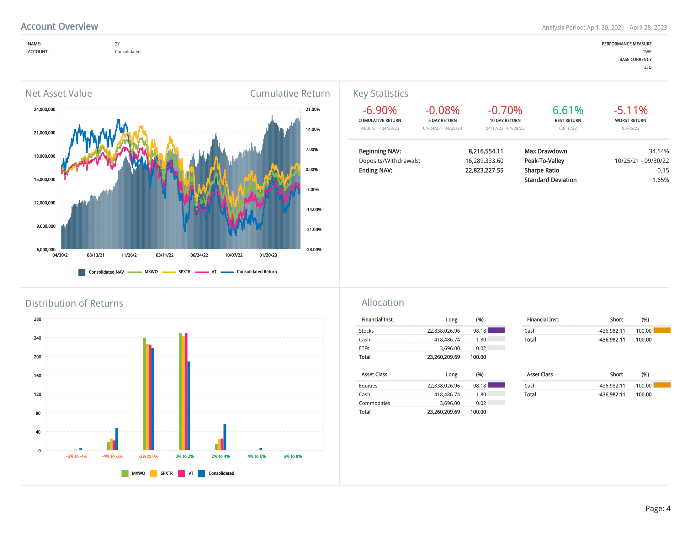The height and width of the screenshot is (533, 690).
Task: Click MXWO green square in distribution legend
Action: [125, 473]
